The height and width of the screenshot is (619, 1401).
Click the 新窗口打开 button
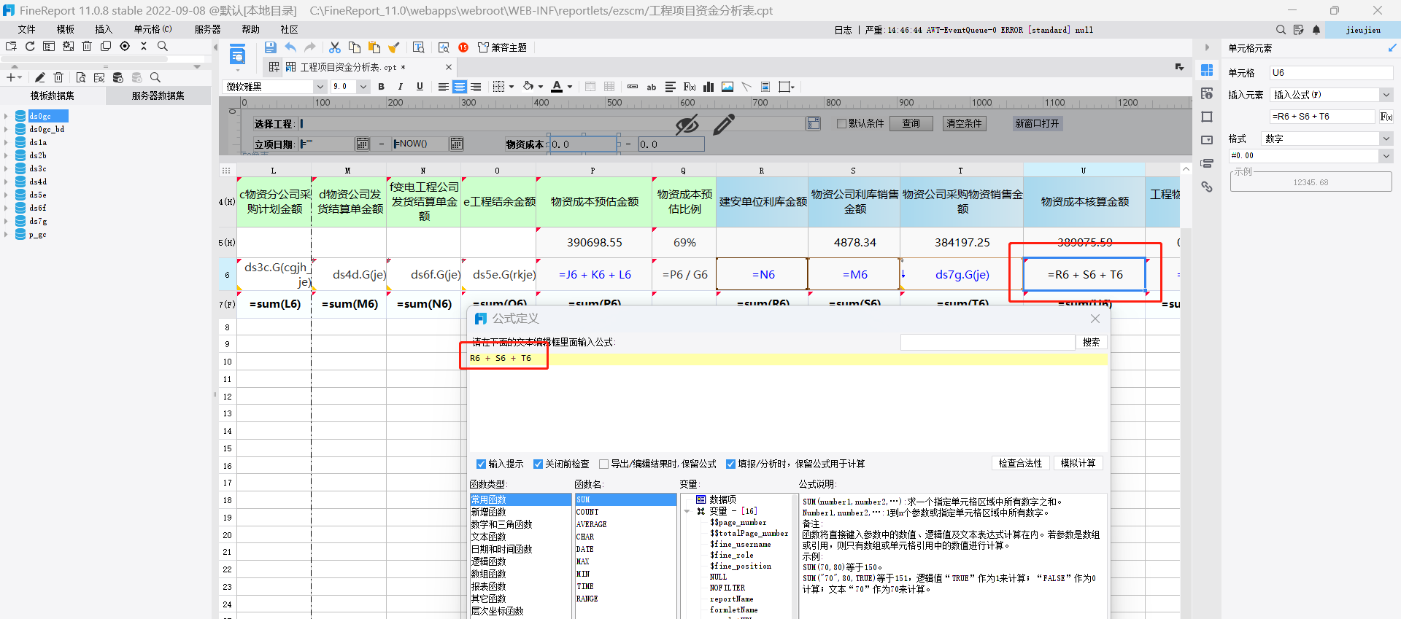click(1037, 123)
